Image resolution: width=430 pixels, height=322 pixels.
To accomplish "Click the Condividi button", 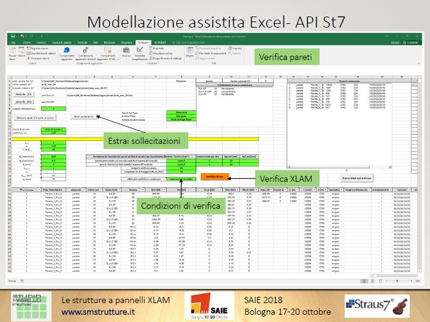I will (411, 42).
